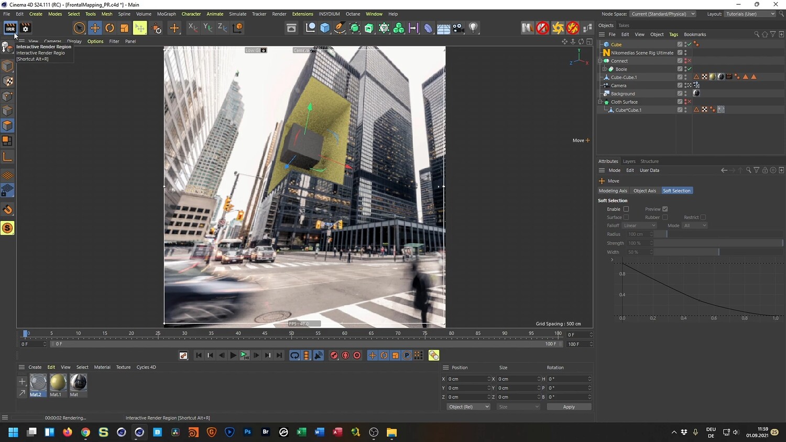Open the MoGraph menu
Screen dimensions: 786x442
[x=167, y=14]
